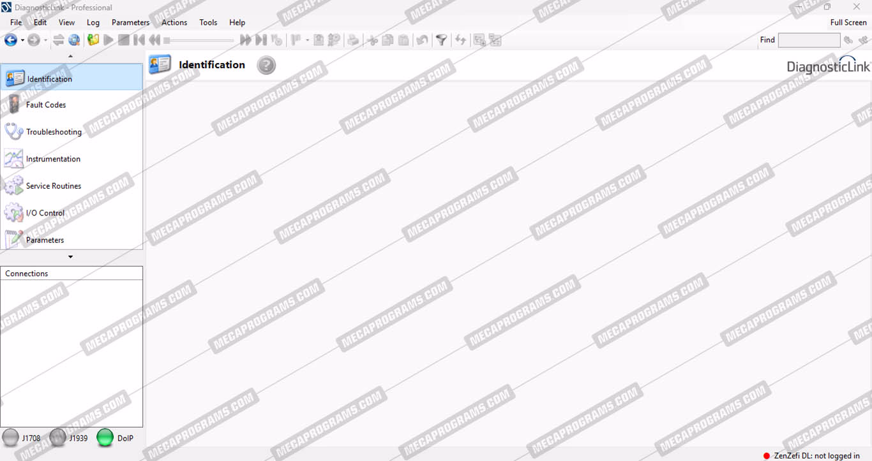Select Identification in the sidebar

(x=71, y=77)
